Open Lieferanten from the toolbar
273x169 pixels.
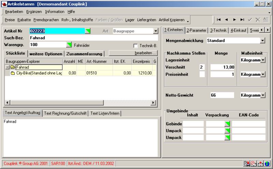[147, 20]
